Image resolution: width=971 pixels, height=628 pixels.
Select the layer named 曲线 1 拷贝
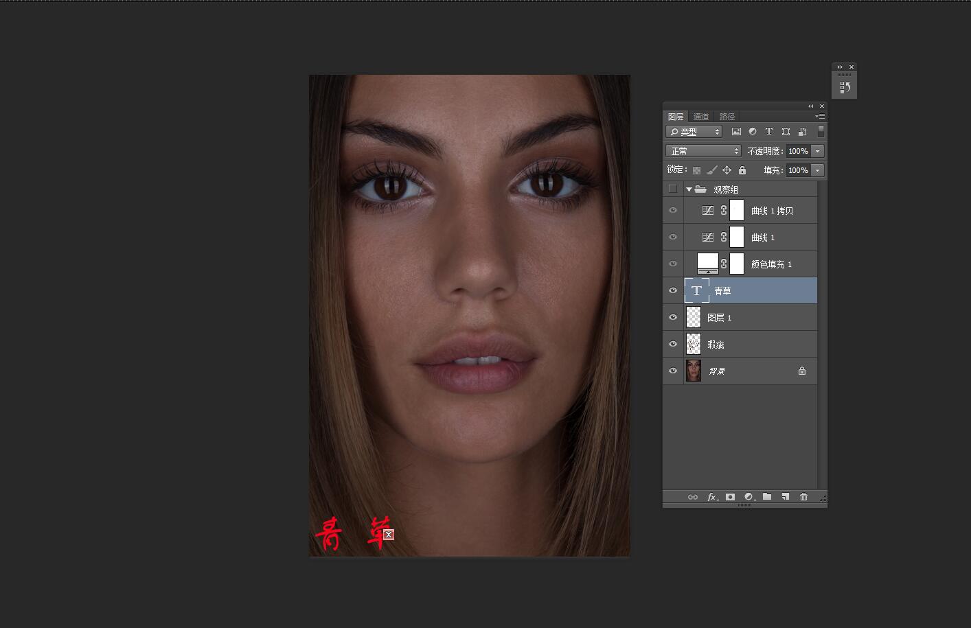772,211
